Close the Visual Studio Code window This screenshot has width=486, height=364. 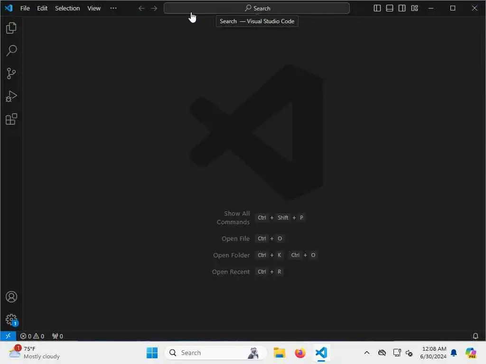coord(475,9)
